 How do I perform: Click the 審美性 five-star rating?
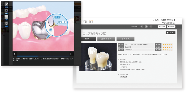167,45
